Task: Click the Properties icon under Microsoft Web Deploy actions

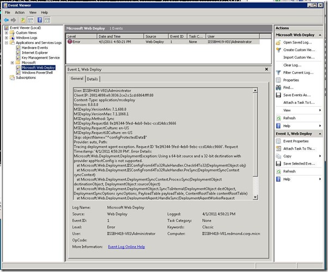Action: click(278, 80)
